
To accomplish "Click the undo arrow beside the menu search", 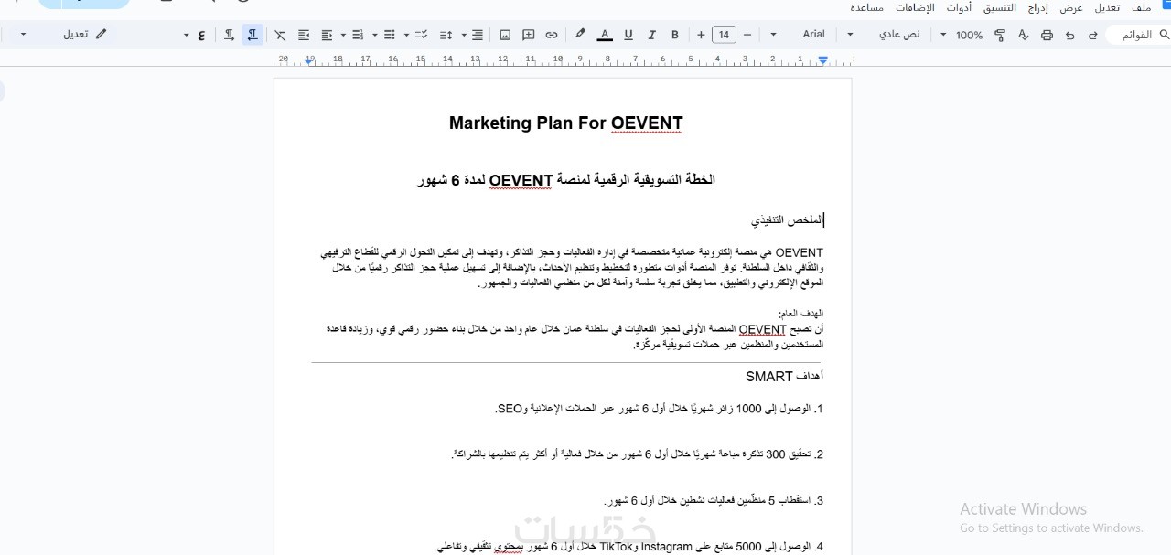I will 1092,35.
